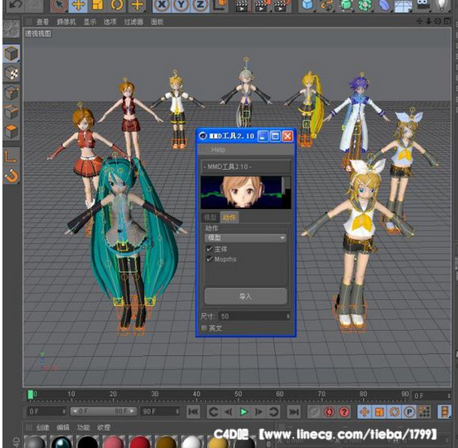The image size is (458, 448).
Task: Open the green generators (subdivision) menu
Action: coord(347,5)
